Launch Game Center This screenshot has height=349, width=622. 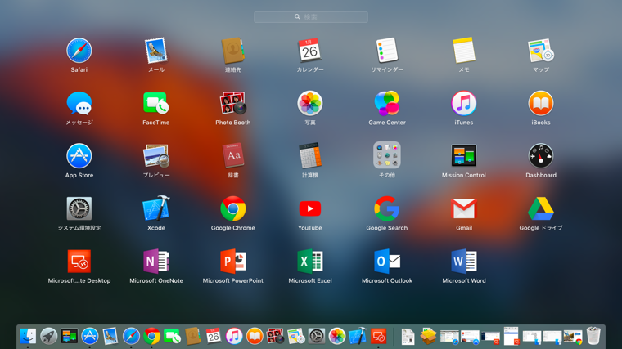[387, 104]
